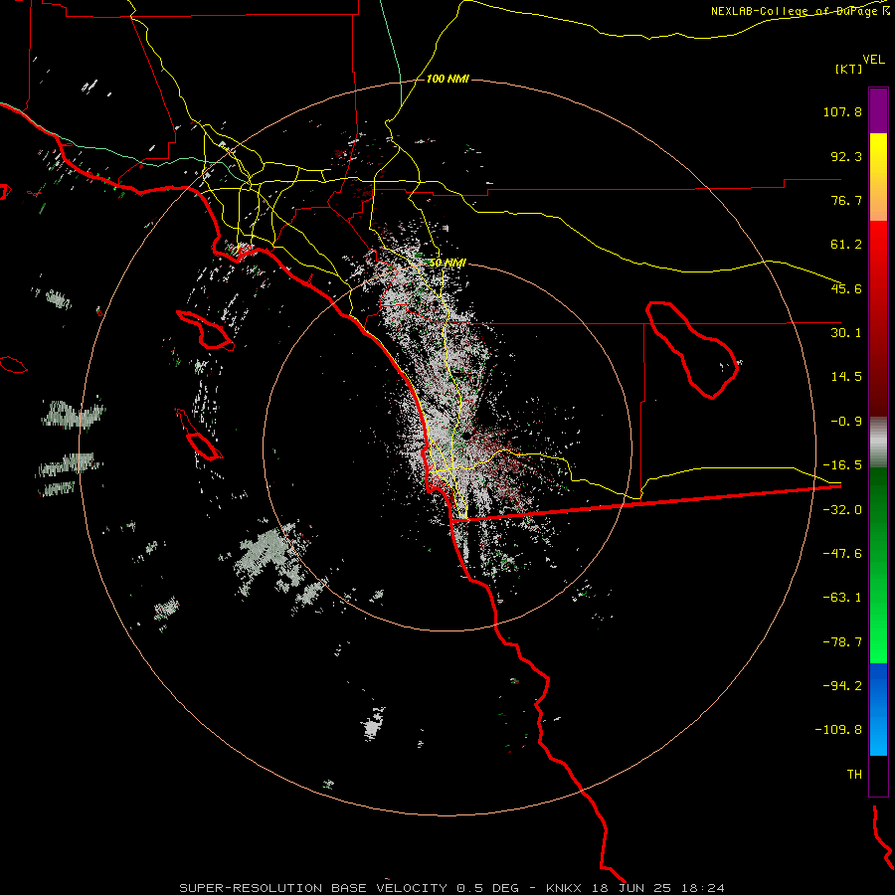Click the 92.3 legend value
The height and width of the screenshot is (895, 895).
pyautogui.click(x=846, y=156)
